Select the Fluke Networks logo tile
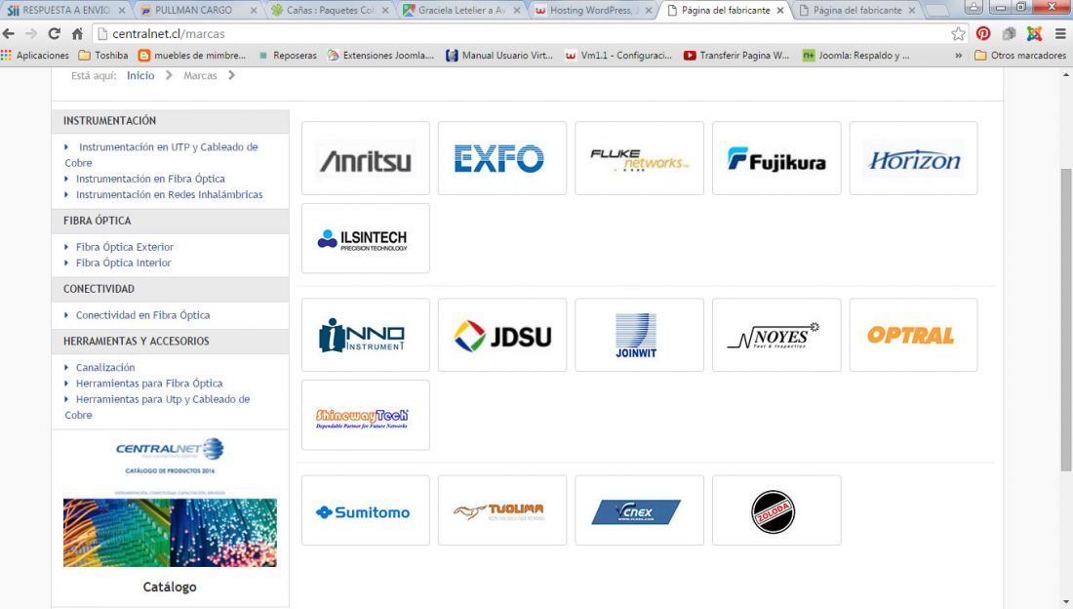This screenshot has height=609, width=1073. click(x=639, y=158)
